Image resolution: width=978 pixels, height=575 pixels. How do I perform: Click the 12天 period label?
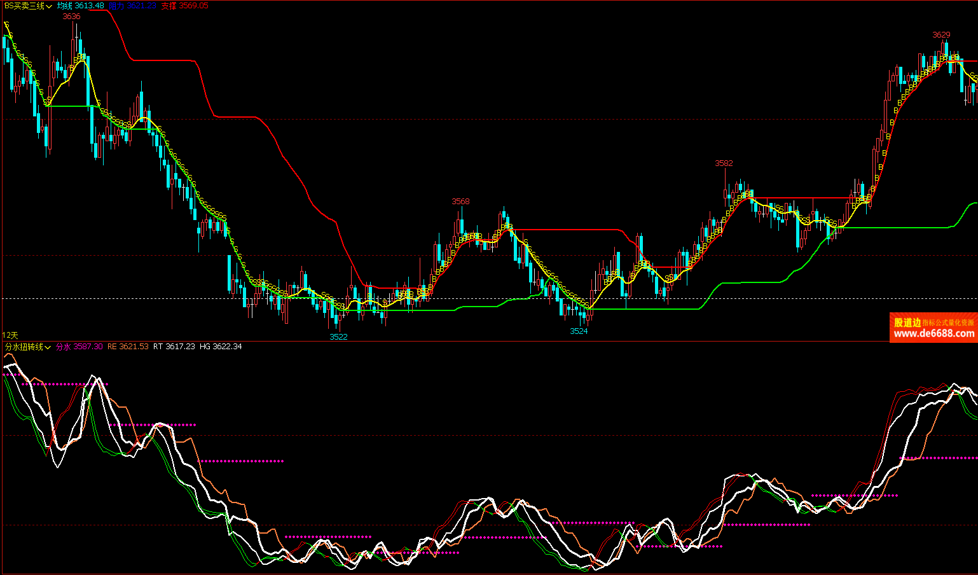click(10, 335)
